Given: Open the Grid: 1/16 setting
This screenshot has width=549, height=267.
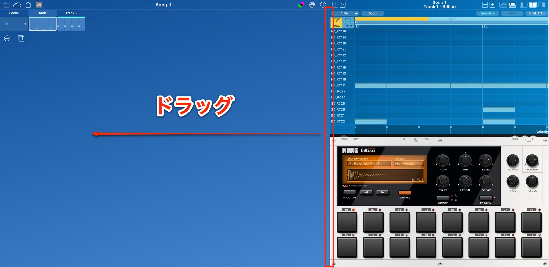Looking at the screenshot, I should tap(537, 13).
